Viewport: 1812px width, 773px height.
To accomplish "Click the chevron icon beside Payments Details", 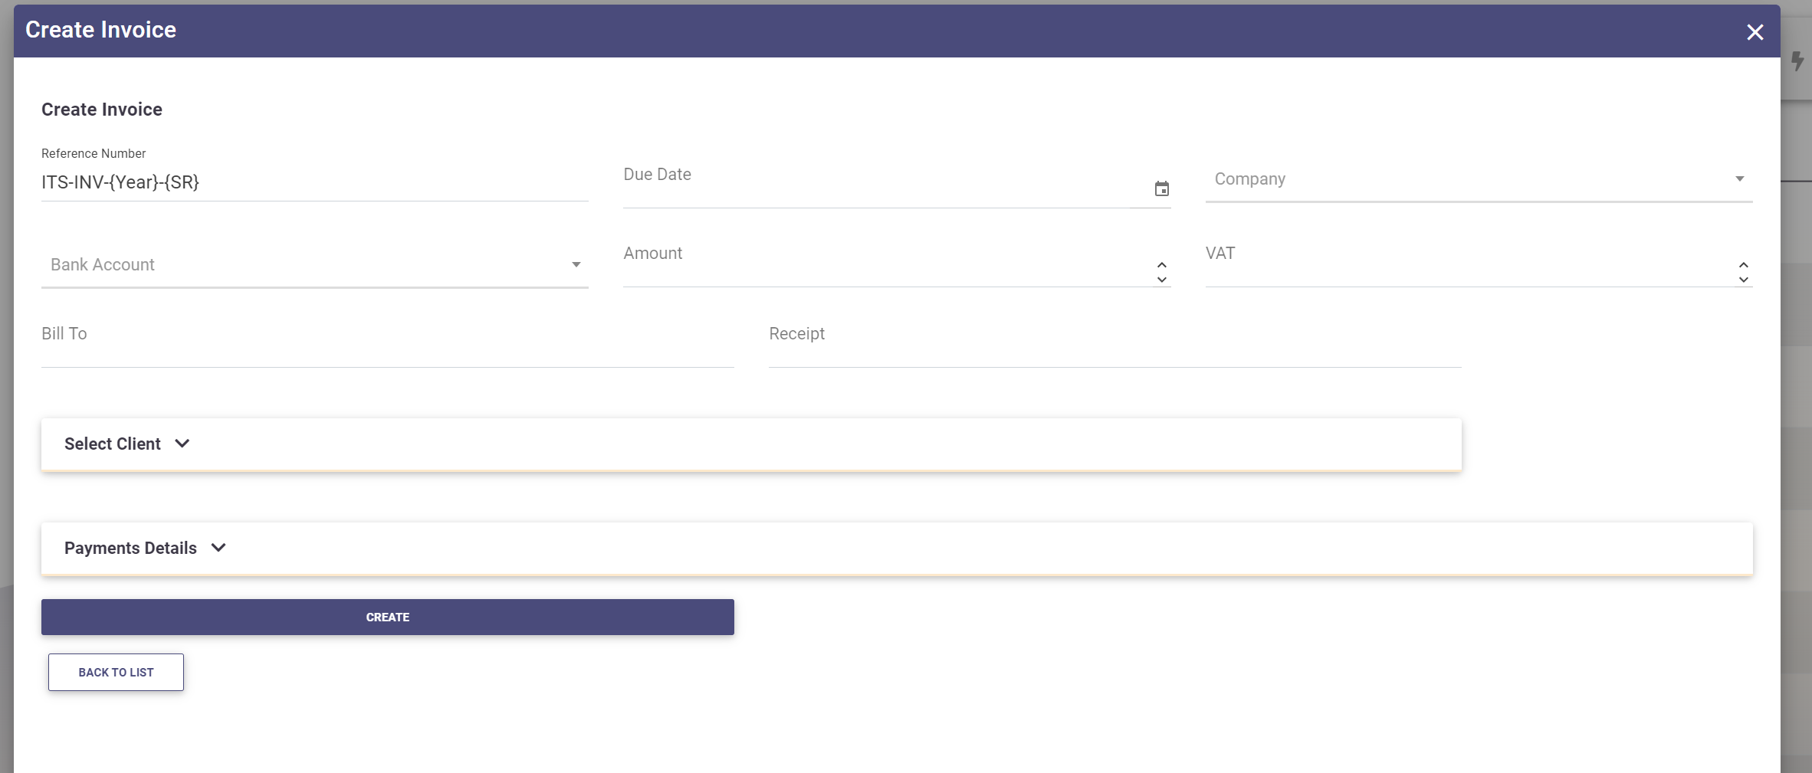I will [218, 548].
